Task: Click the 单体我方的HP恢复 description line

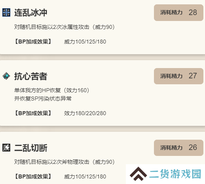Action: 51,90
